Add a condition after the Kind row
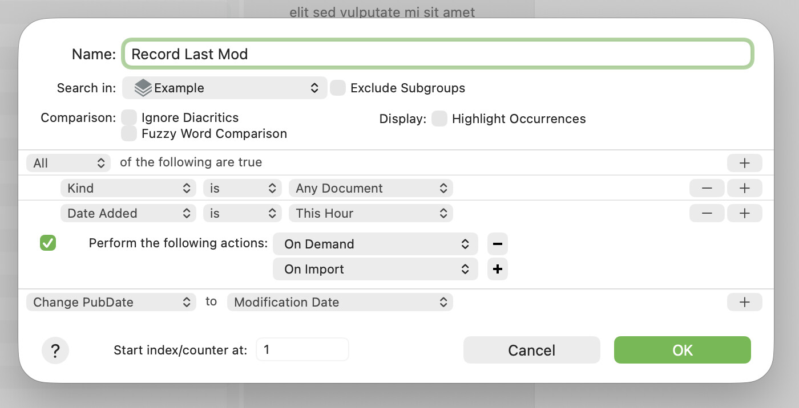Viewport: 799px width, 408px height. 744,188
